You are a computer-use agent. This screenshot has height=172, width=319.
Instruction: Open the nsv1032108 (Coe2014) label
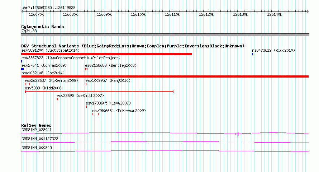[43, 73]
